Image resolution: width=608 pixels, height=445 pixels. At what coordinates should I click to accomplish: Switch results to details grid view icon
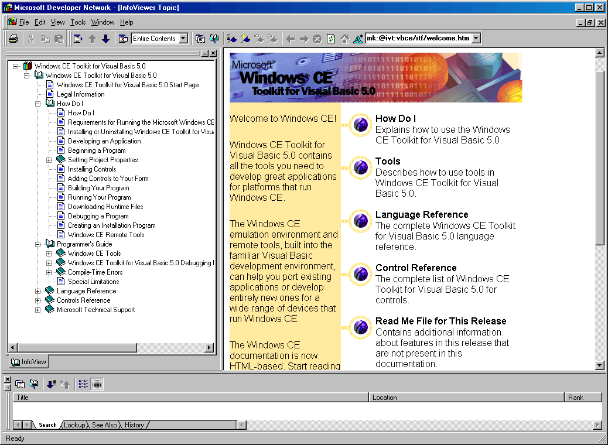click(x=97, y=384)
